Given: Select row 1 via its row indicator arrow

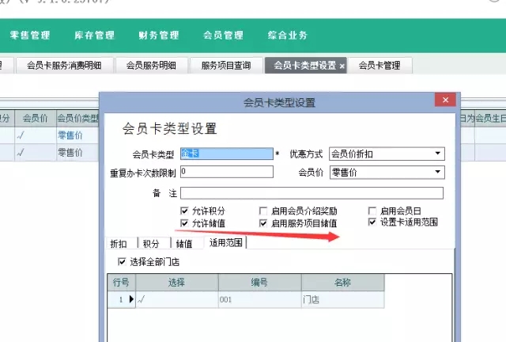Looking at the screenshot, I should coord(131,299).
